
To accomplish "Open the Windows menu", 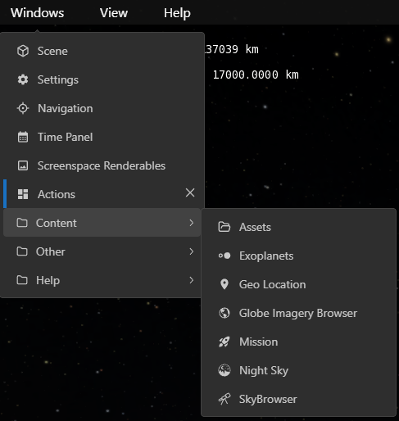I will (38, 12).
